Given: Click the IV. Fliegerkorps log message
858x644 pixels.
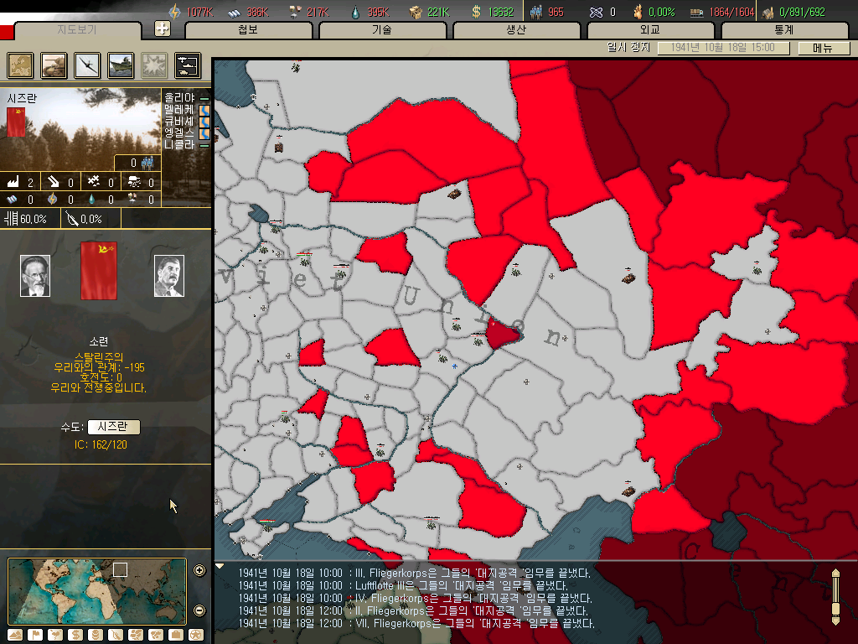Looking at the screenshot, I should click(415, 599).
